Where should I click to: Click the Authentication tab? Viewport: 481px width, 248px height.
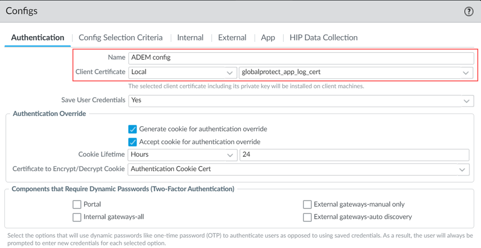click(38, 37)
